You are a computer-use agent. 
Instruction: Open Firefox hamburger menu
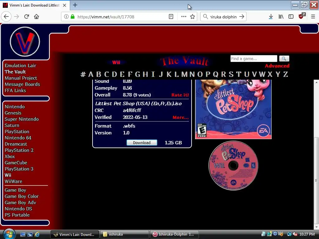313,17
